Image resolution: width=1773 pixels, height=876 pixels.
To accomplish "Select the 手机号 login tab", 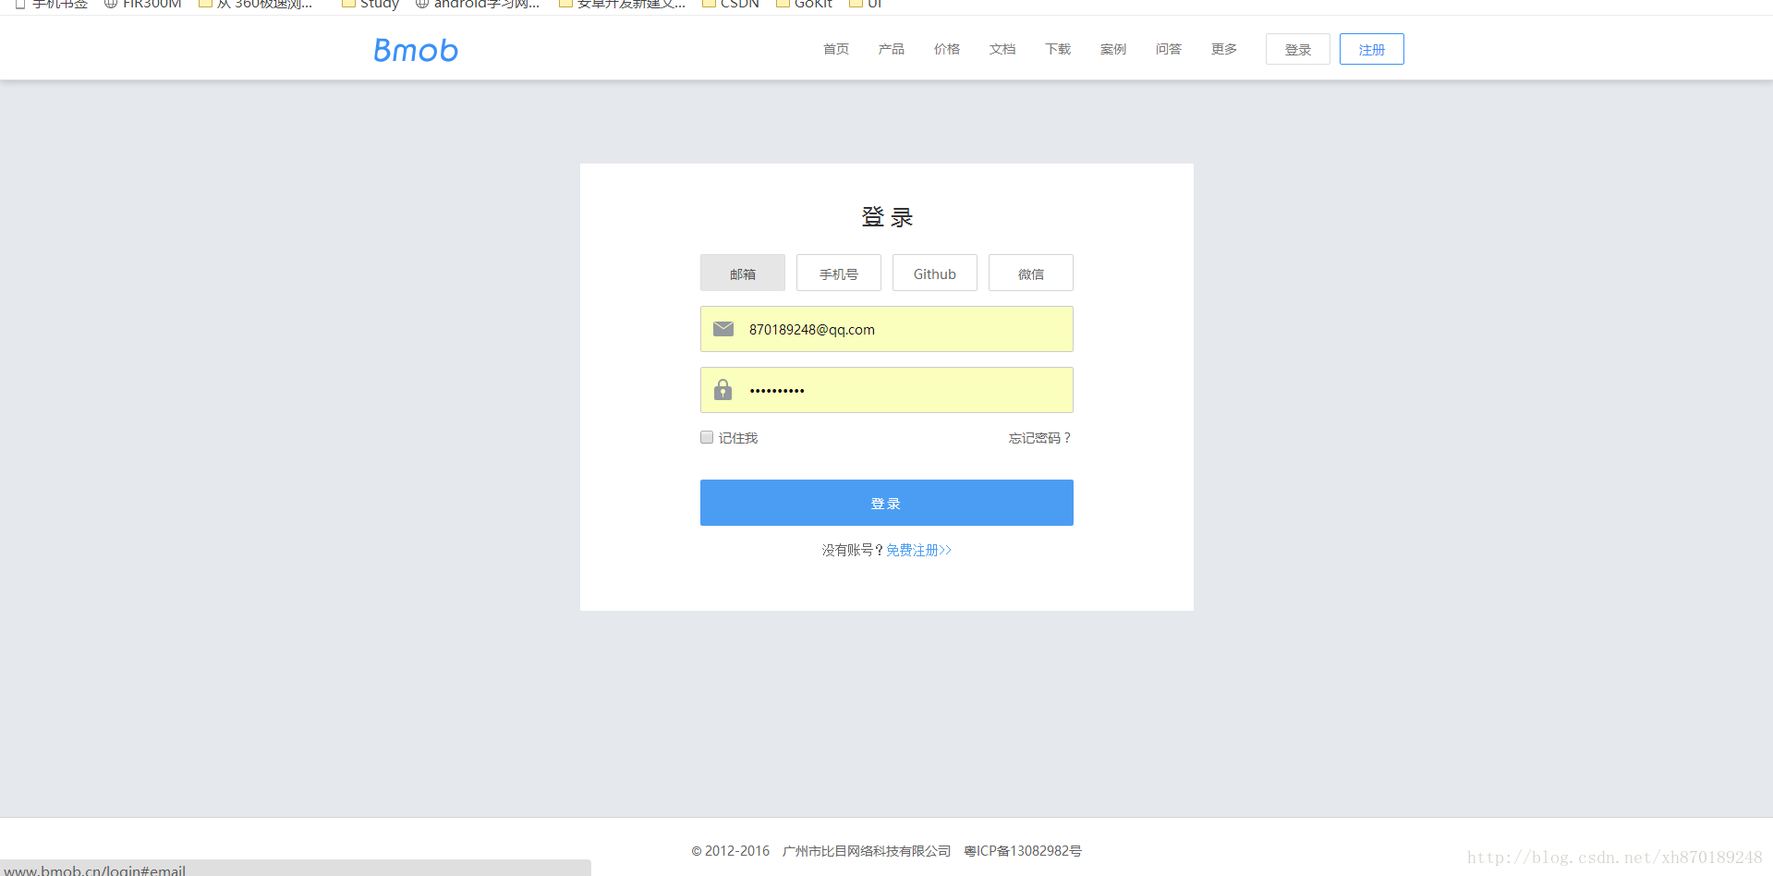I will pos(839,273).
